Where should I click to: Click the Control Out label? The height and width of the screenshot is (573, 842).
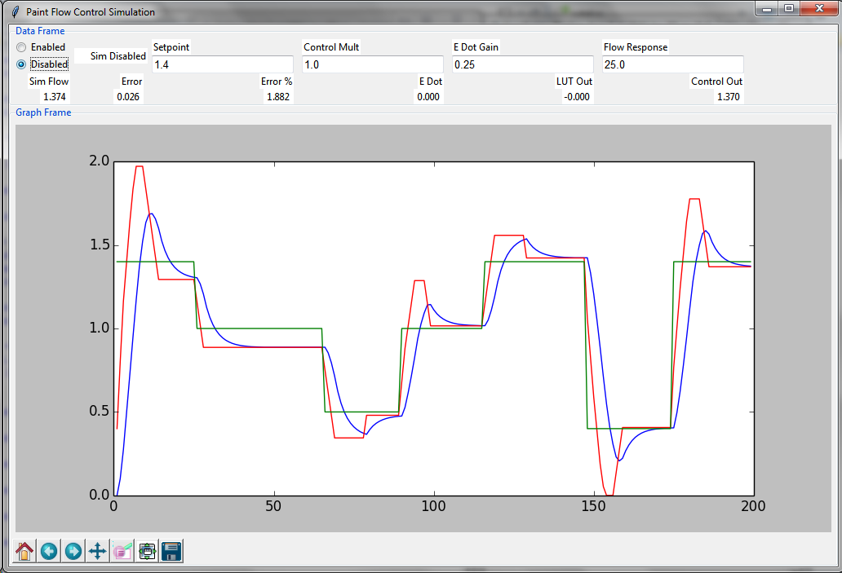pyautogui.click(x=716, y=82)
